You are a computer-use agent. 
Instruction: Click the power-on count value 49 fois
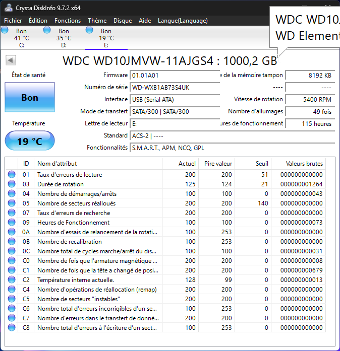pyautogui.click(x=310, y=111)
